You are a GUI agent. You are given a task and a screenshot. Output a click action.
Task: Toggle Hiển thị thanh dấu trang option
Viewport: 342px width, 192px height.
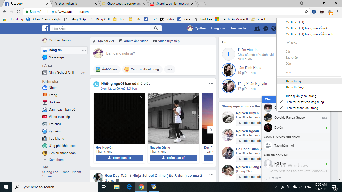(309, 108)
